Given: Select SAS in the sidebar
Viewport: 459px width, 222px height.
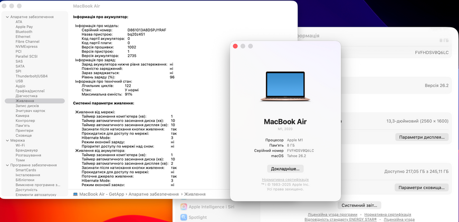Looking at the screenshot, I should click(x=19, y=61).
